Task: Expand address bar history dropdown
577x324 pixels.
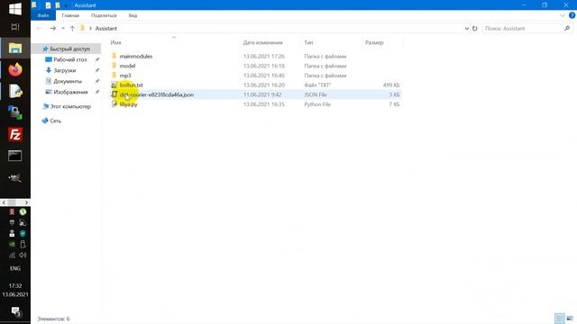Action: 467,28
